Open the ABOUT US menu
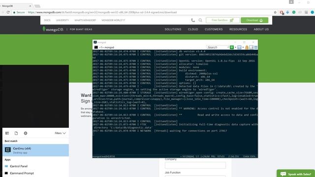Image resolution: width=315 pixels, height=177 pixels. 261,29
